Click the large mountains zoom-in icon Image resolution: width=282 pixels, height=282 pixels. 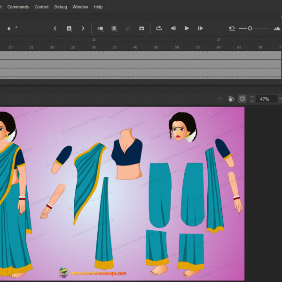pyautogui.click(x=277, y=28)
